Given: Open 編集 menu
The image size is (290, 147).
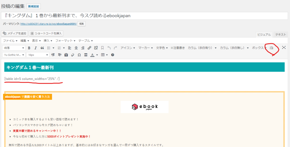Looking at the screenshot, I should coord(25,41).
